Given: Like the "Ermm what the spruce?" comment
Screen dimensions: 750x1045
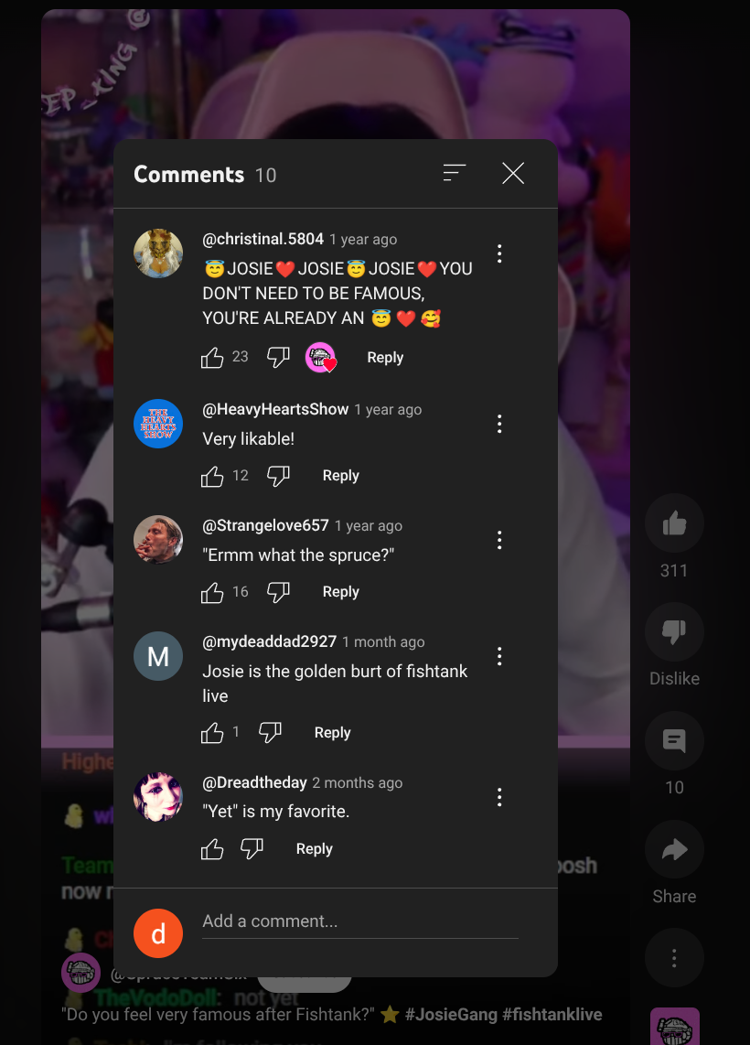Looking at the screenshot, I should click(x=212, y=592).
